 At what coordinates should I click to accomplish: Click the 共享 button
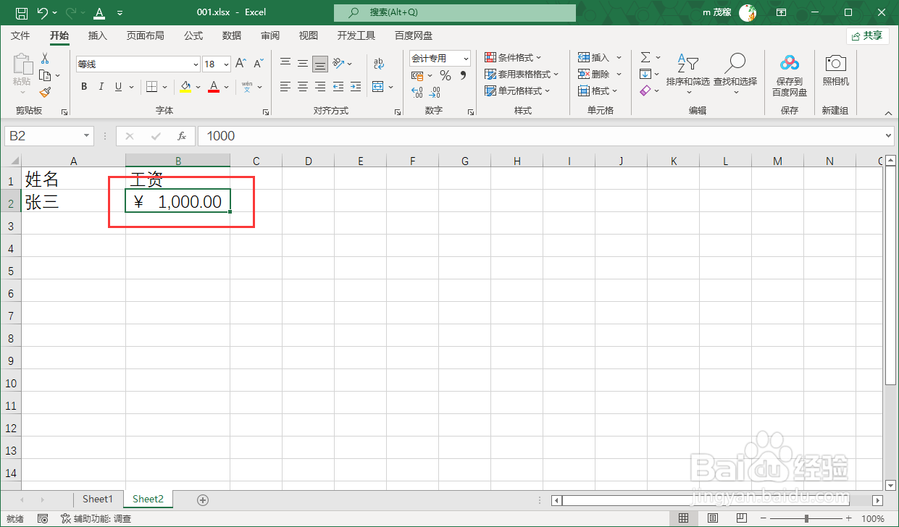tap(868, 35)
